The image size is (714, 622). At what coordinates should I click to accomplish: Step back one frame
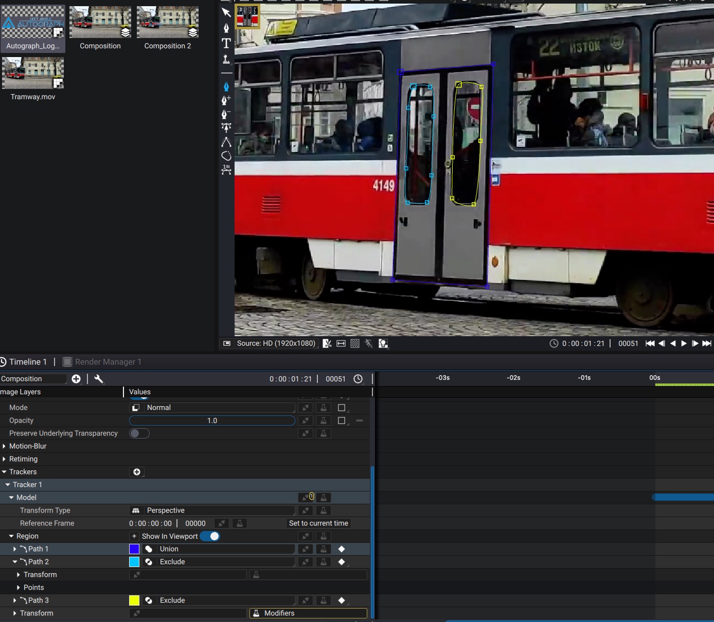pos(662,343)
